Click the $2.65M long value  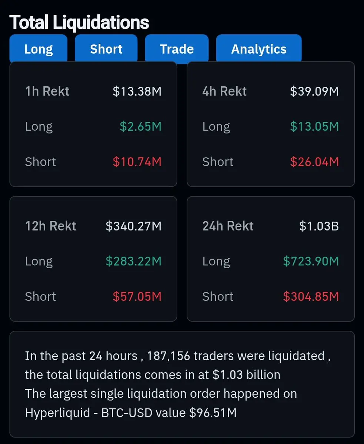[x=141, y=127]
